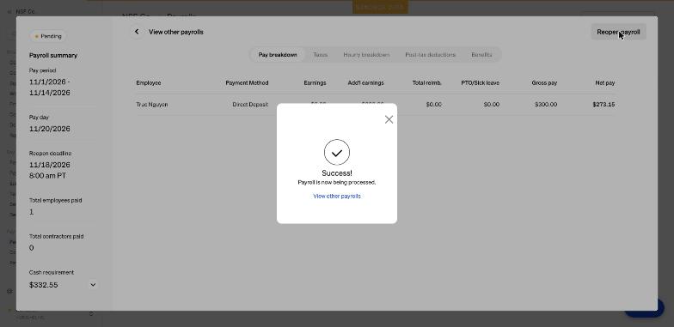
Task: Click the Payroll summary heading
Action: tap(53, 55)
